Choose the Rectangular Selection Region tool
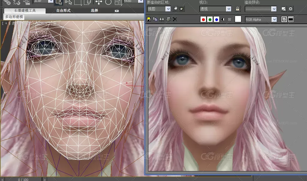 click(x=78, y=2)
